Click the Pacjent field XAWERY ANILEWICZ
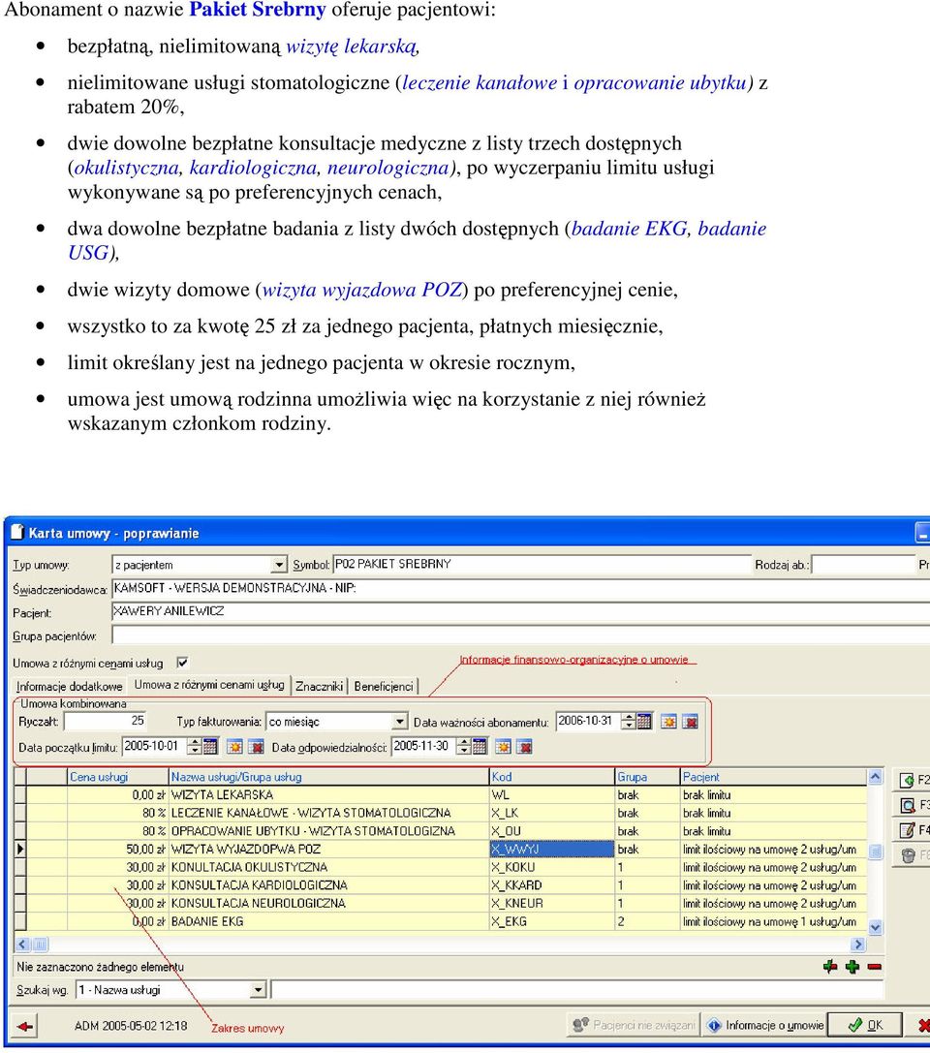The width and height of the screenshot is (930, 1053). pyautogui.click(x=520, y=612)
